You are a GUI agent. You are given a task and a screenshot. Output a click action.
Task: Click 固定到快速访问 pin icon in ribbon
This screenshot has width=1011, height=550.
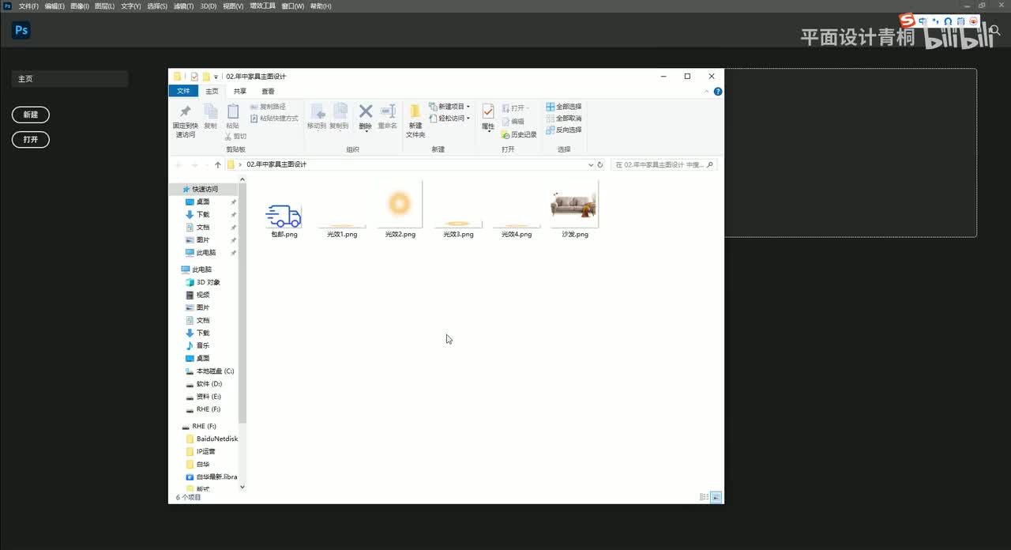[x=185, y=112]
